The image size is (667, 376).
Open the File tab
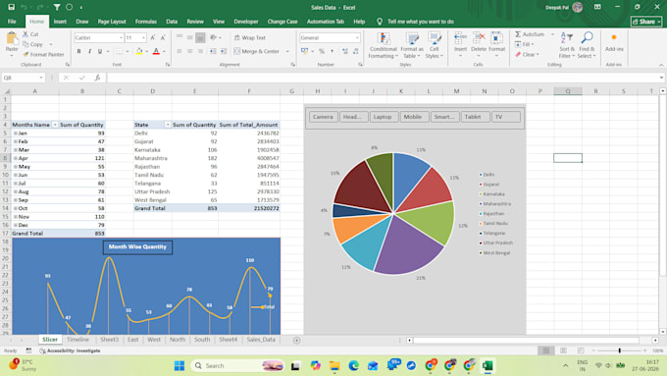point(12,22)
